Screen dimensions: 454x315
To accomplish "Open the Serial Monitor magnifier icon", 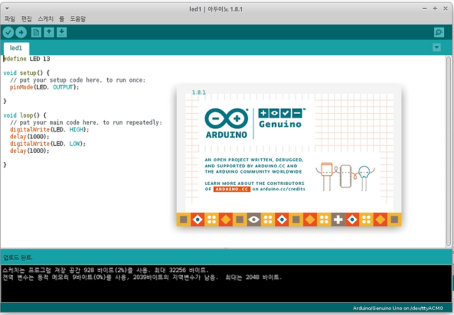I will pos(439,32).
